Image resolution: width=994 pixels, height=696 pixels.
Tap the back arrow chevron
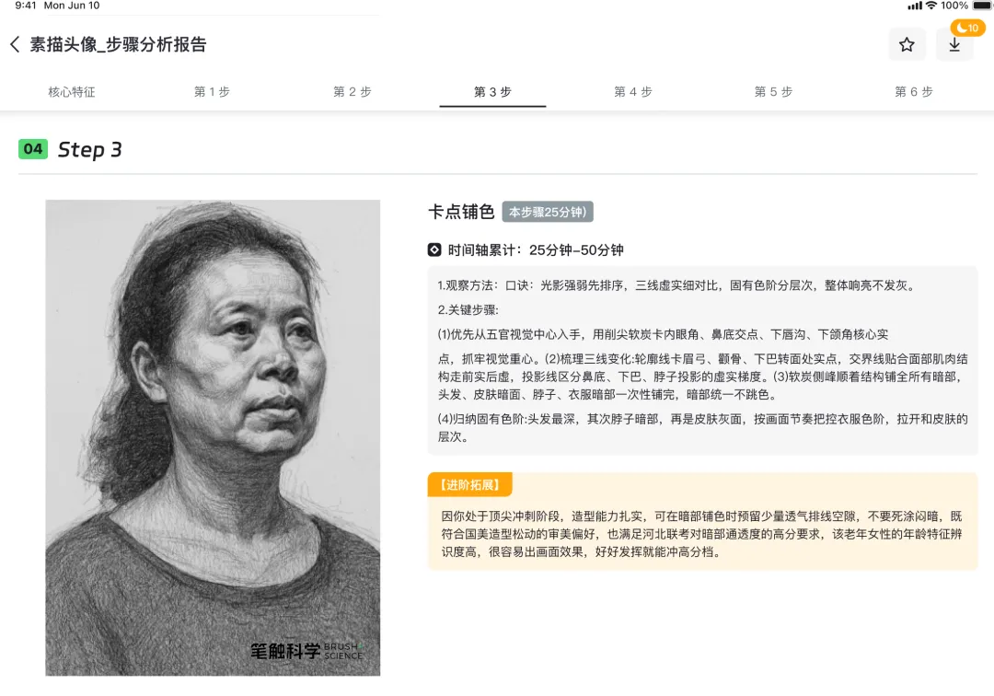tap(16, 44)
